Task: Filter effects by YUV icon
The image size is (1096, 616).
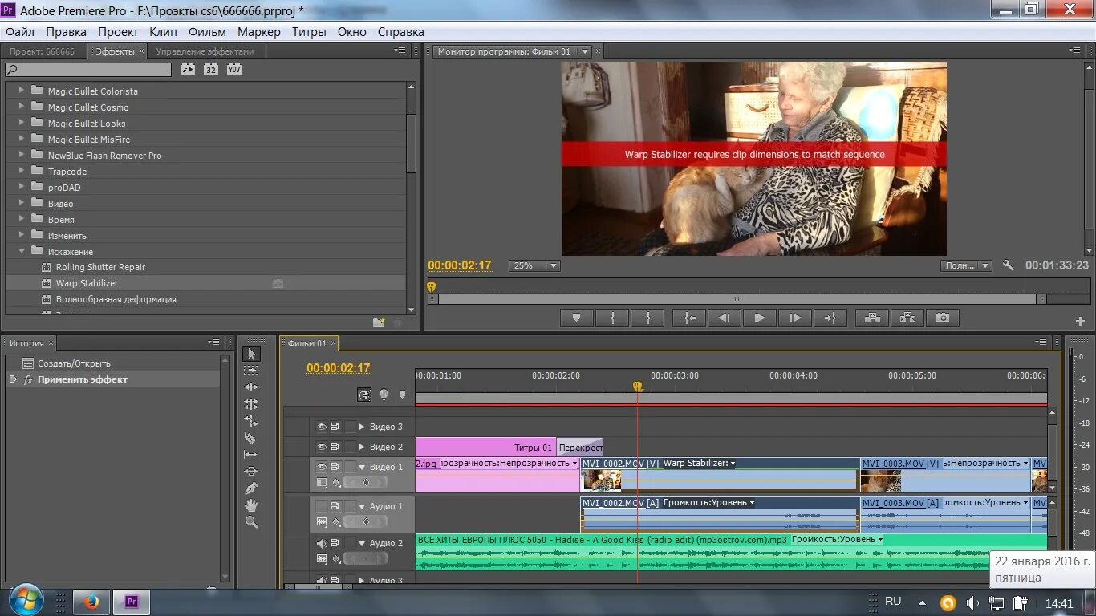Action: pos(233,70)
